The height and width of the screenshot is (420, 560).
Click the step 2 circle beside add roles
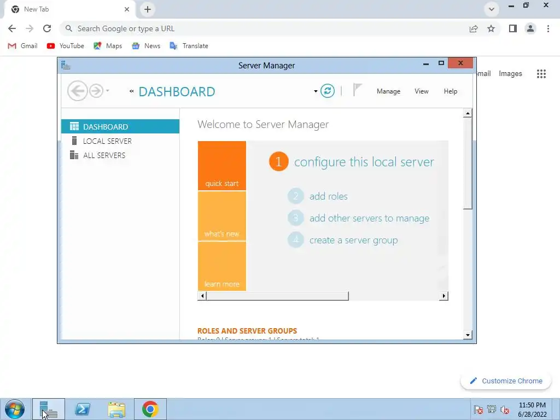pyautogui.click(x=295, y=196)
